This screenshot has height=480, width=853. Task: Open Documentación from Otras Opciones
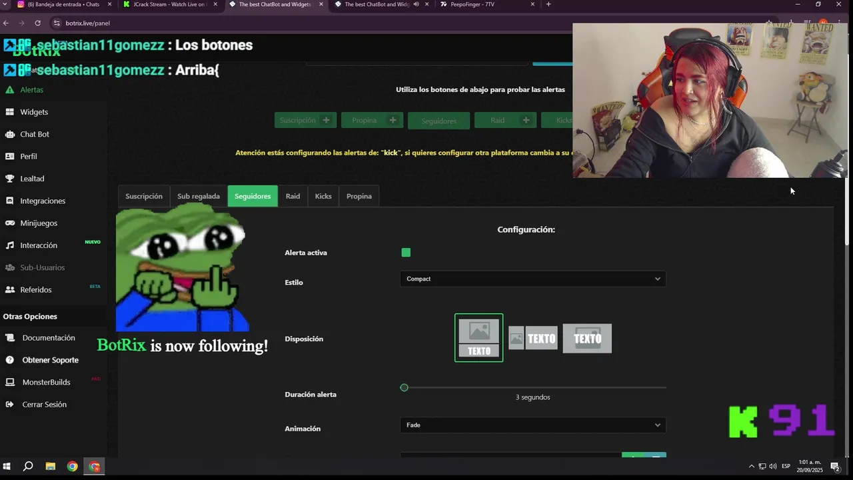pos(49,337)
